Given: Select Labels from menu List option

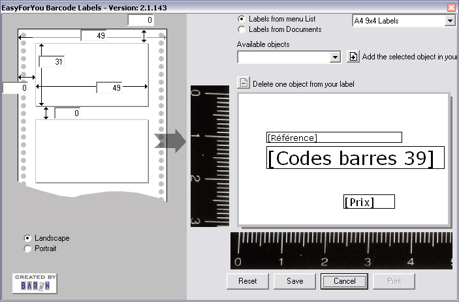Looking at the screenshot, I should [242, 20].
